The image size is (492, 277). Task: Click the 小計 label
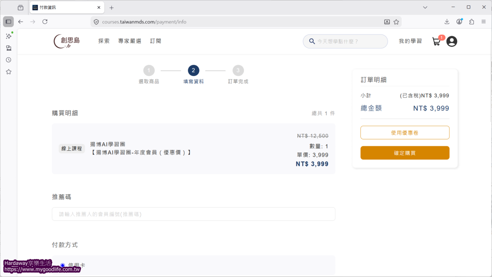pyautogui.click(x=366, y=95)
